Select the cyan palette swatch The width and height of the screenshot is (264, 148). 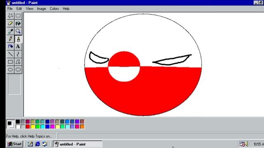(x=42, y=127)
